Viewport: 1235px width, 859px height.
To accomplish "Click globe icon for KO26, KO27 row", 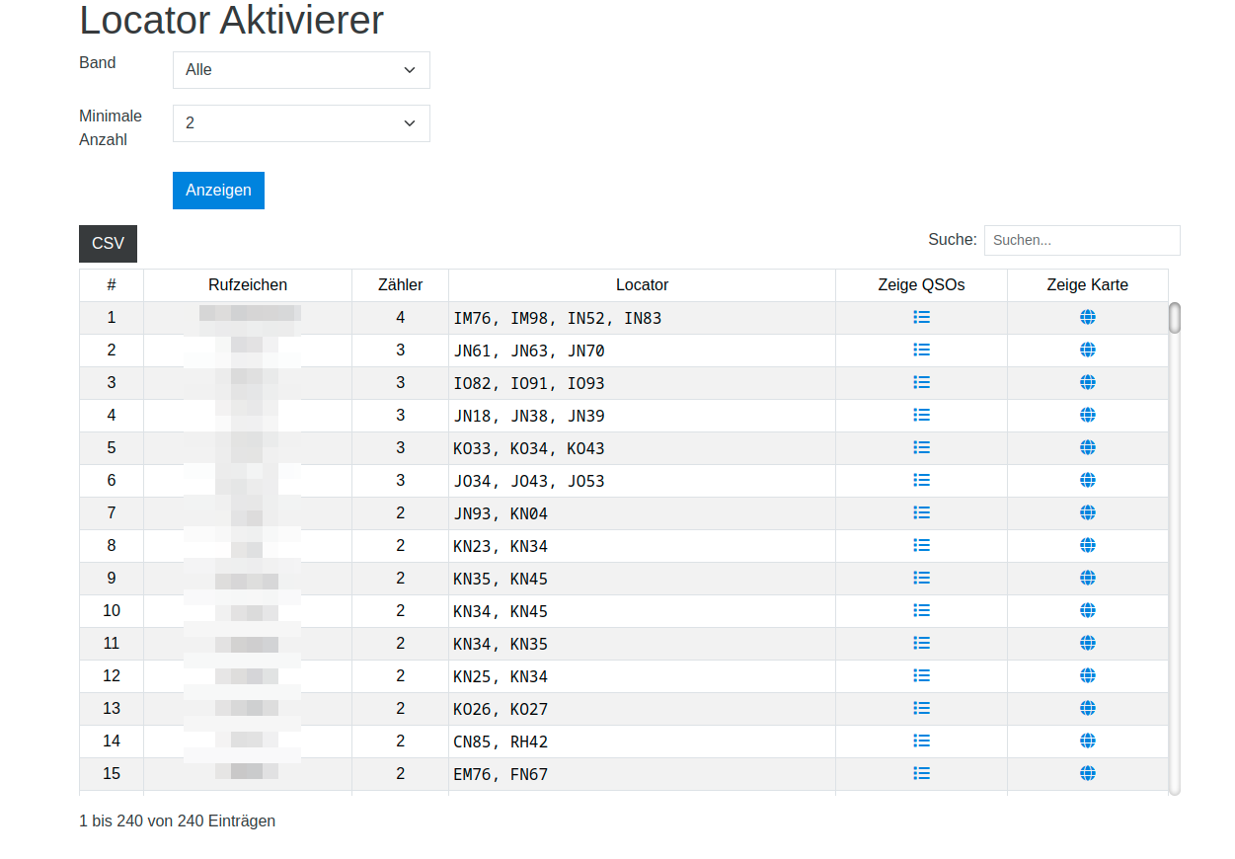I will tap(1087, 708).
